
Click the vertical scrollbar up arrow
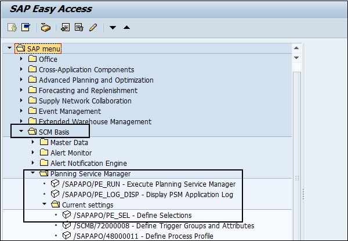tap(296, 48)
